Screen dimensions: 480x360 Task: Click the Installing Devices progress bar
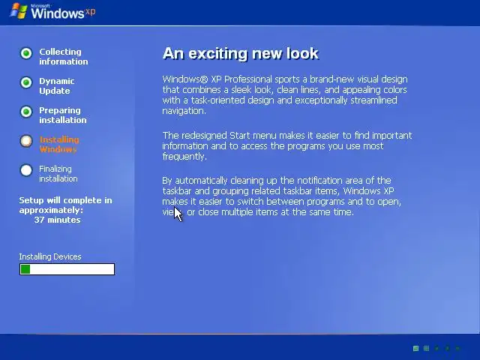point(67,269)
